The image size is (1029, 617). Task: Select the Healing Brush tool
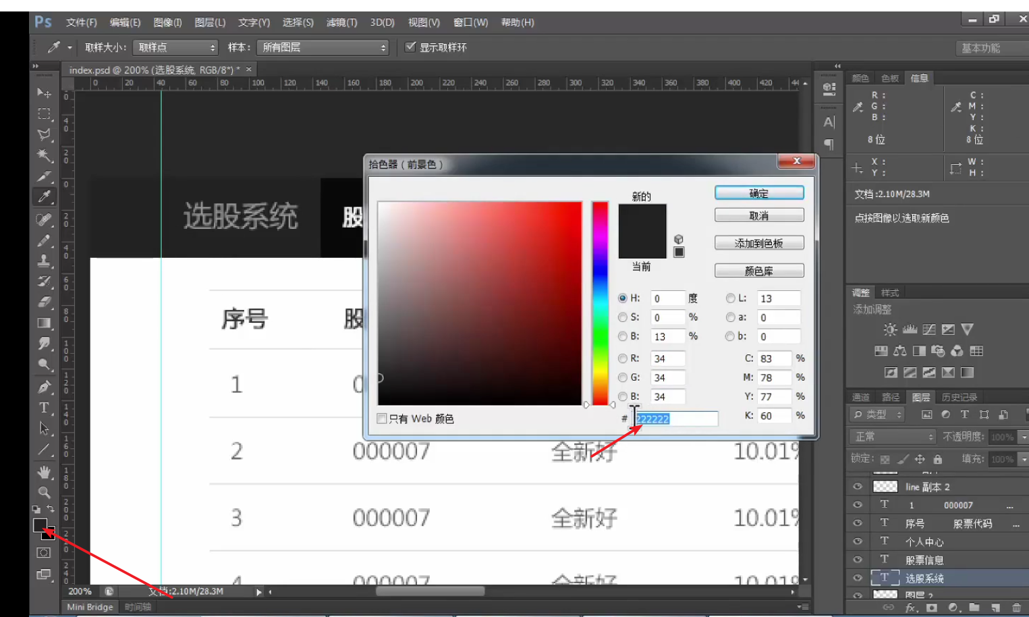(x=44, y=219)
